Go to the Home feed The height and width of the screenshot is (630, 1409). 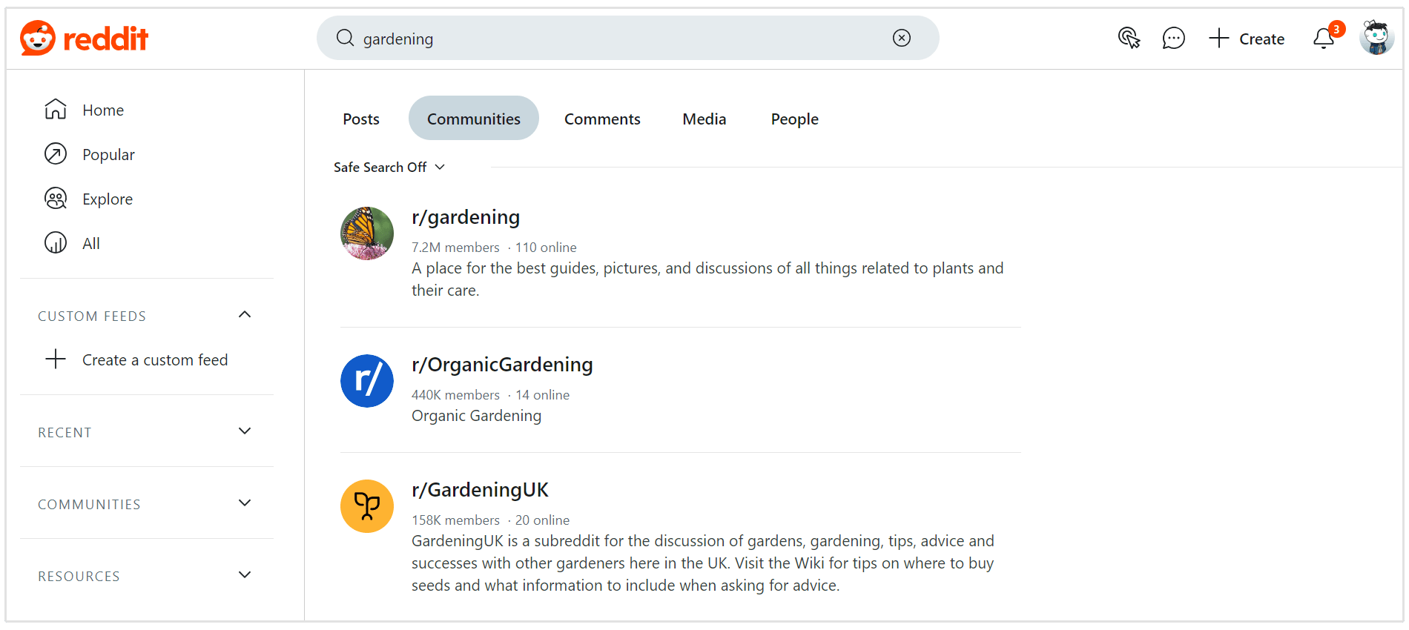pos(103,110)
